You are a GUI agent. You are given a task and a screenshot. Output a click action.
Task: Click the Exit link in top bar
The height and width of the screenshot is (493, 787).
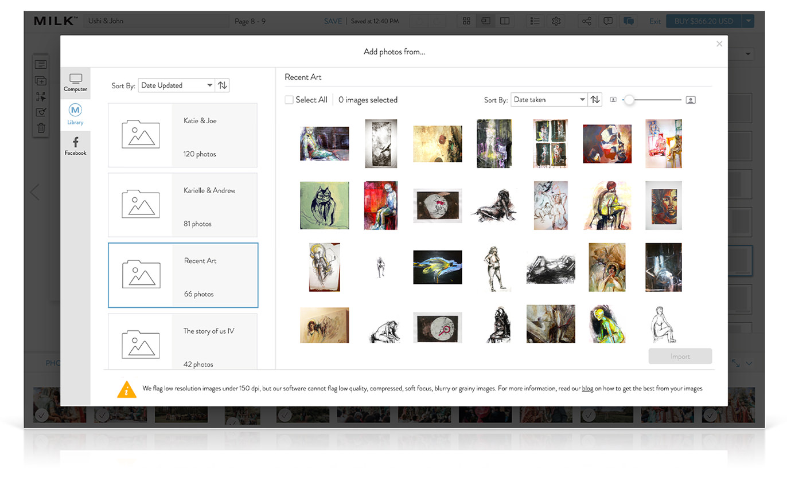(654, 21)
